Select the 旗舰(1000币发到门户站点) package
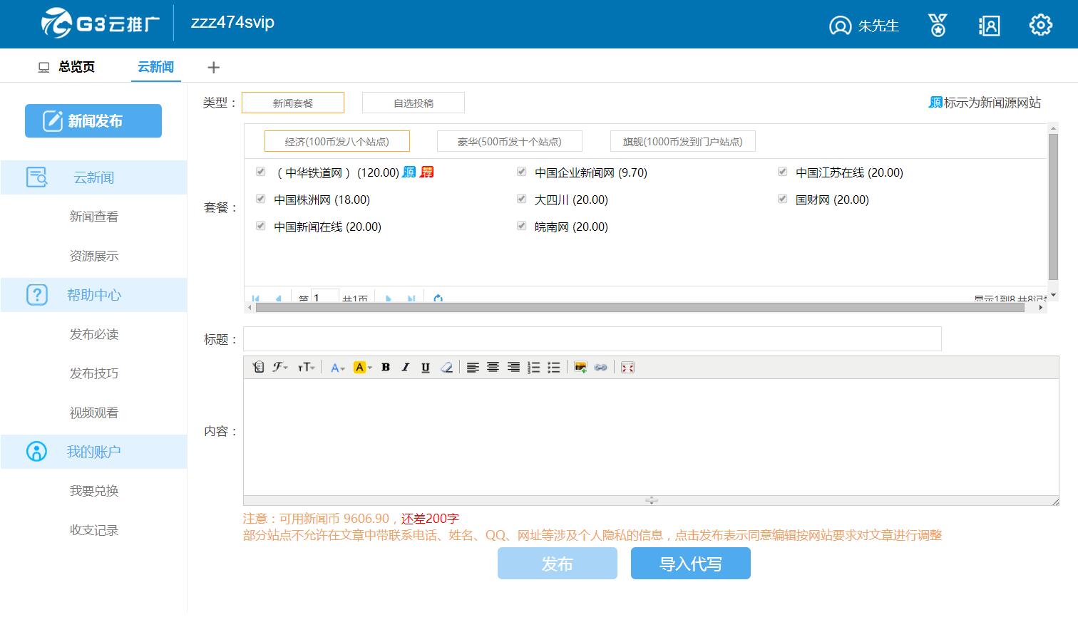This screenshot has height=622, width=1078. pyautogui.click(x=683, y=141)
